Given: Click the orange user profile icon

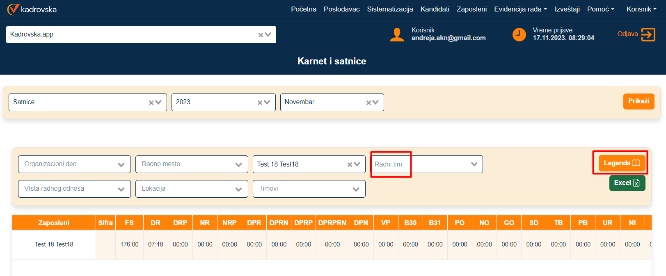Looking at the screenshot, I should [x=397, y=34].
